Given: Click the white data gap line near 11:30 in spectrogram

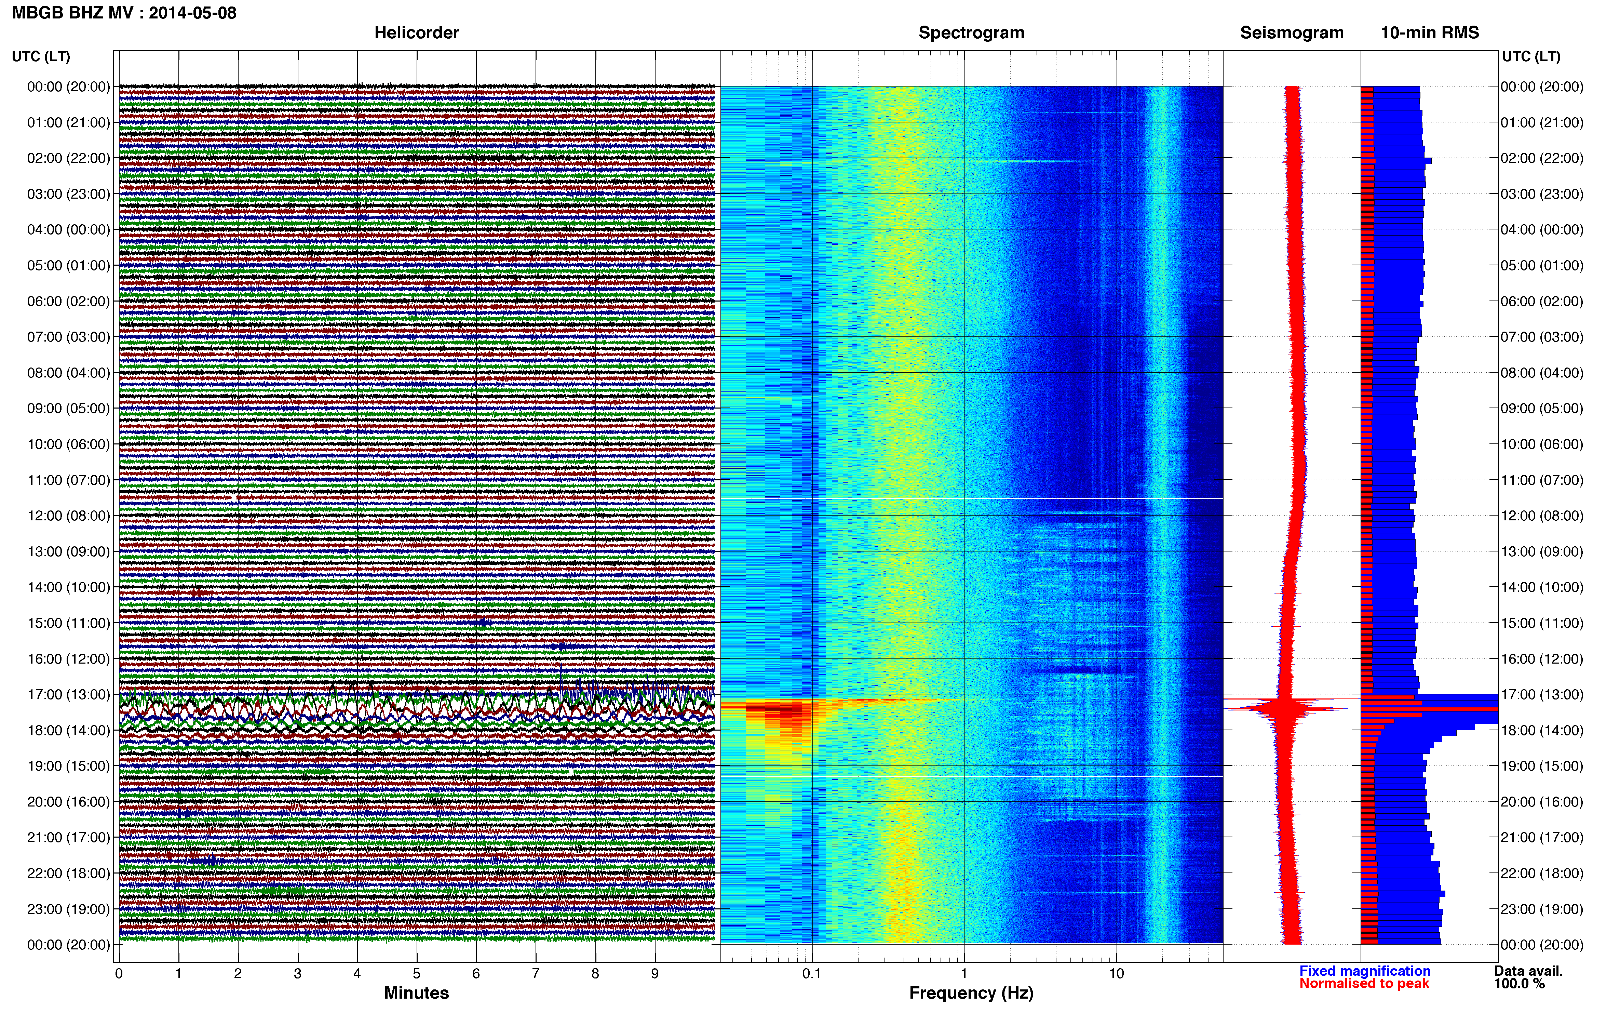Looking at the screenshot, I should click(x=972, y=498).
